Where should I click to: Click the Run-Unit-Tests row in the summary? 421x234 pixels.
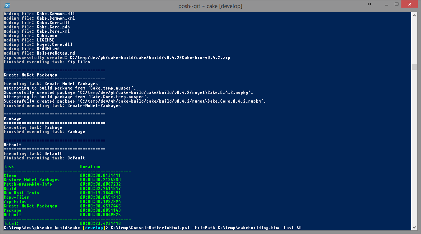(62, 193)
